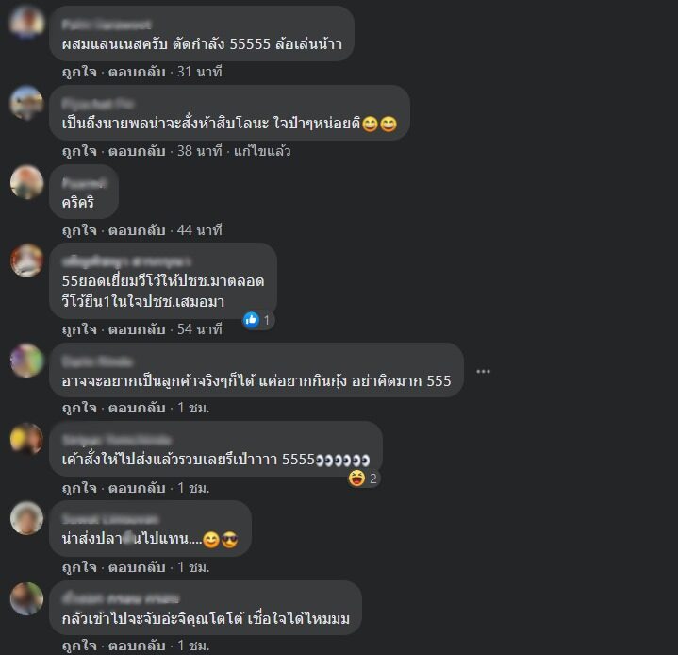Image resolution: width=678 pixels, height=655 pixels.
Task: Click ตอบกลับ under the 54 นาที comment
Action: pos(137,329)
